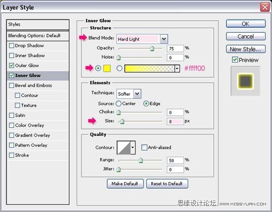Enable the Bevel and Emboss checkbox
272x212 pixels.
(11, 85)
